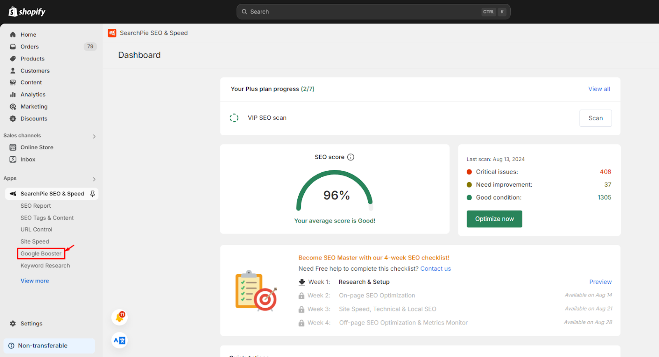The height and width of the screenshot is (357, 659).
Task: Click On-page SEO Optimization text
Action: click(377, 295)
